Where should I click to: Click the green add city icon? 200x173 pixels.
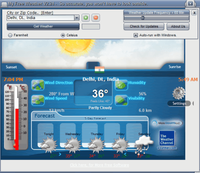tap(86, 18)
